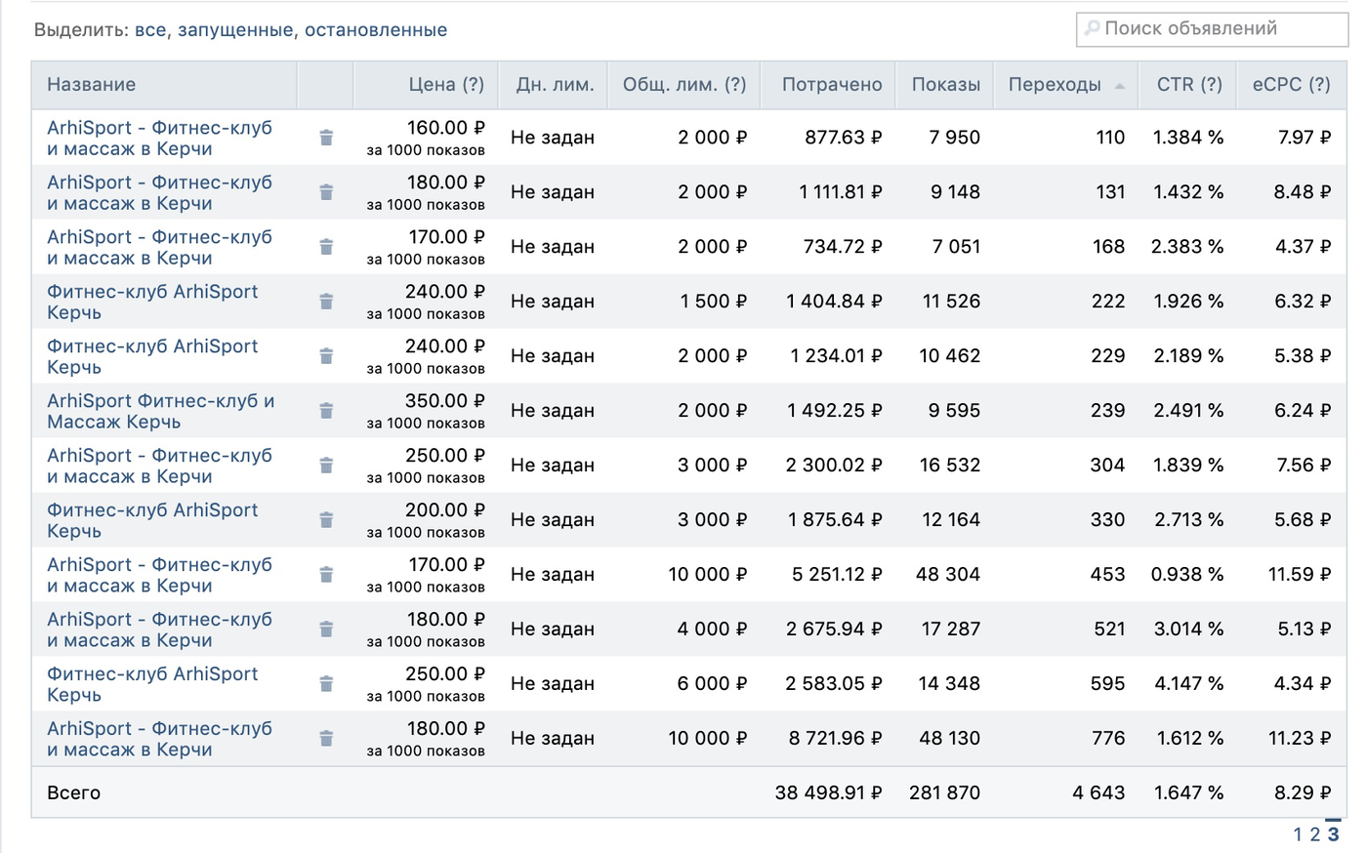Delete the ad that spent 8 721.96 ₽
This screenshot has width=1367, height=853.
(x=326, y=739)
